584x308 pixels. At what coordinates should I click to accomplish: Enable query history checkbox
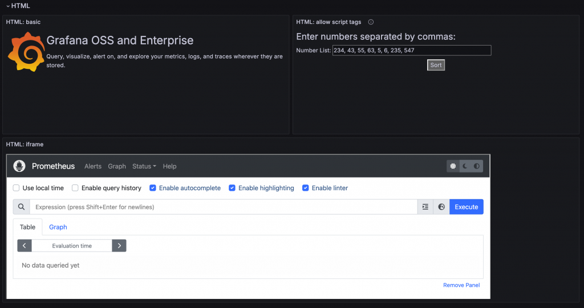tap(75, 188)
